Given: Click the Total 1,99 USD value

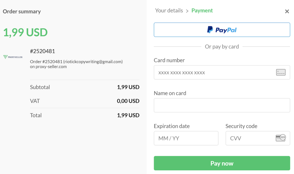Looking at the screenshot, I should (128, 115).
